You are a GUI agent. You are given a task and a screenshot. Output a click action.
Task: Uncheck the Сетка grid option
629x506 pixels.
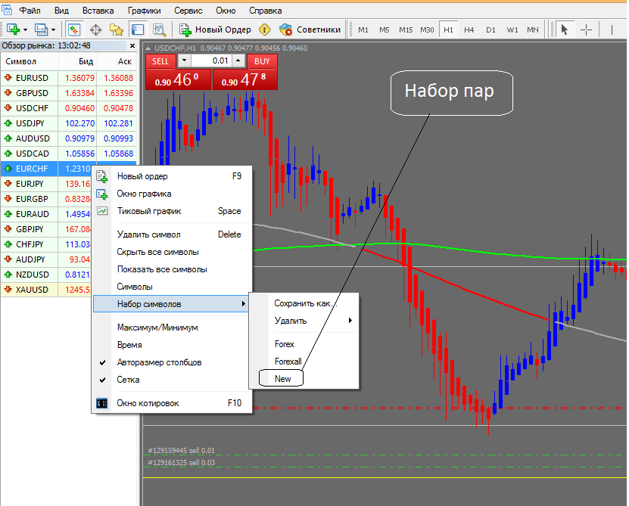pos(172,380)
